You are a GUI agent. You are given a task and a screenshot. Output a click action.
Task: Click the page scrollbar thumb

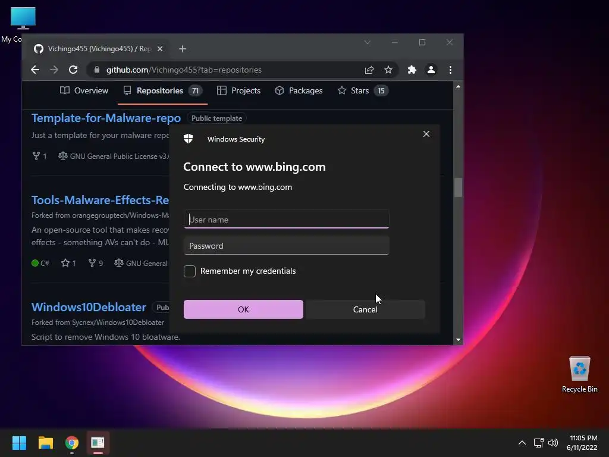459,187
